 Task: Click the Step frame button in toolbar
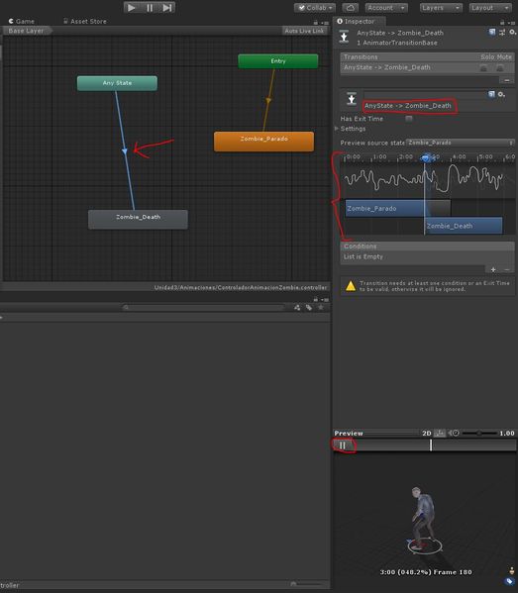[166, 7]
